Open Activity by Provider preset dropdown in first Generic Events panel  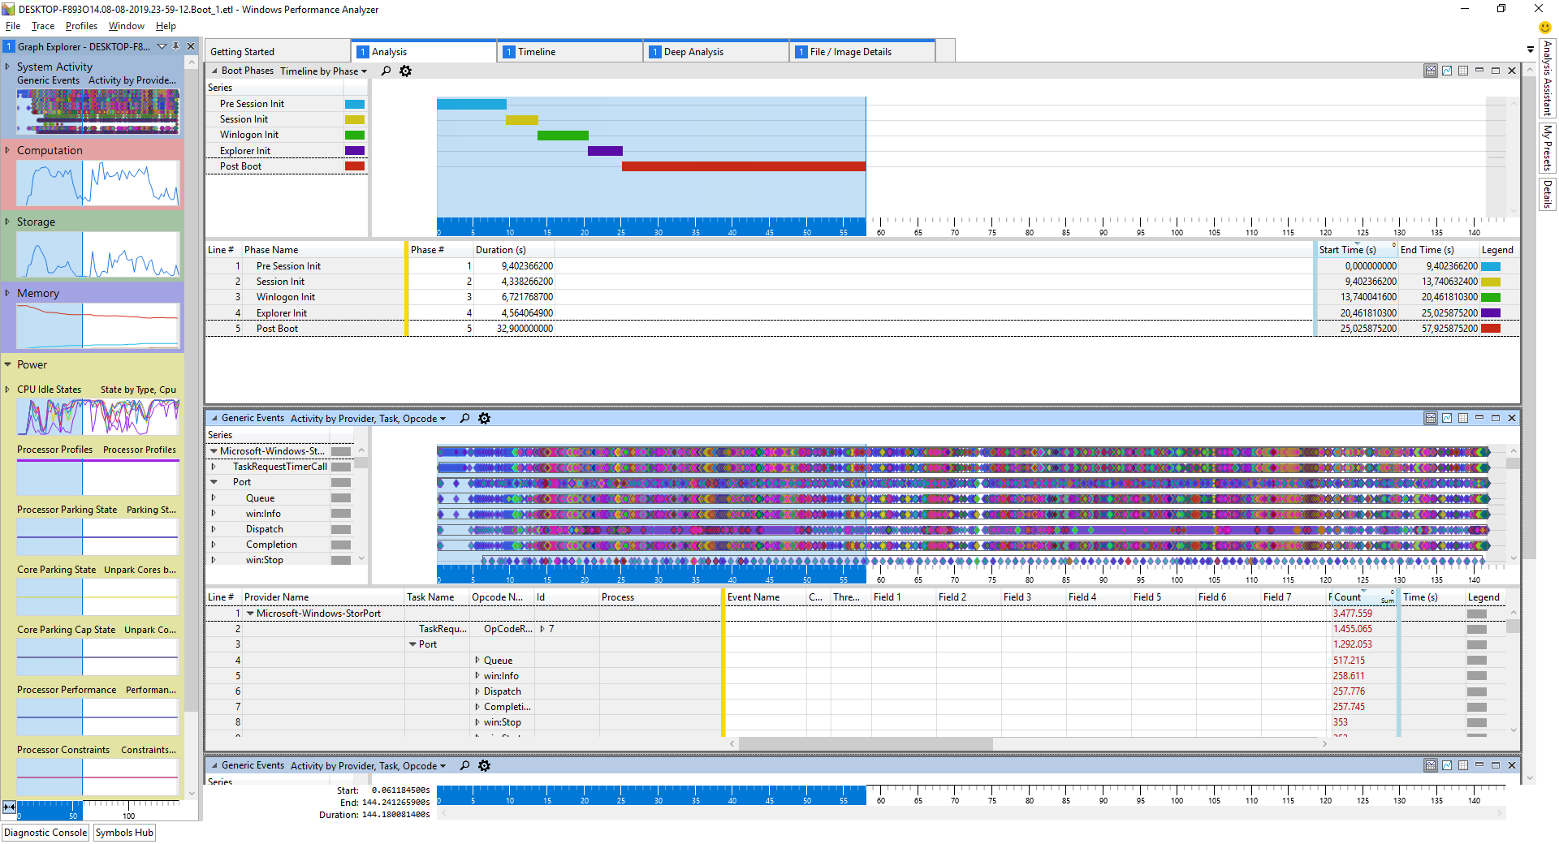pos(369,419)
